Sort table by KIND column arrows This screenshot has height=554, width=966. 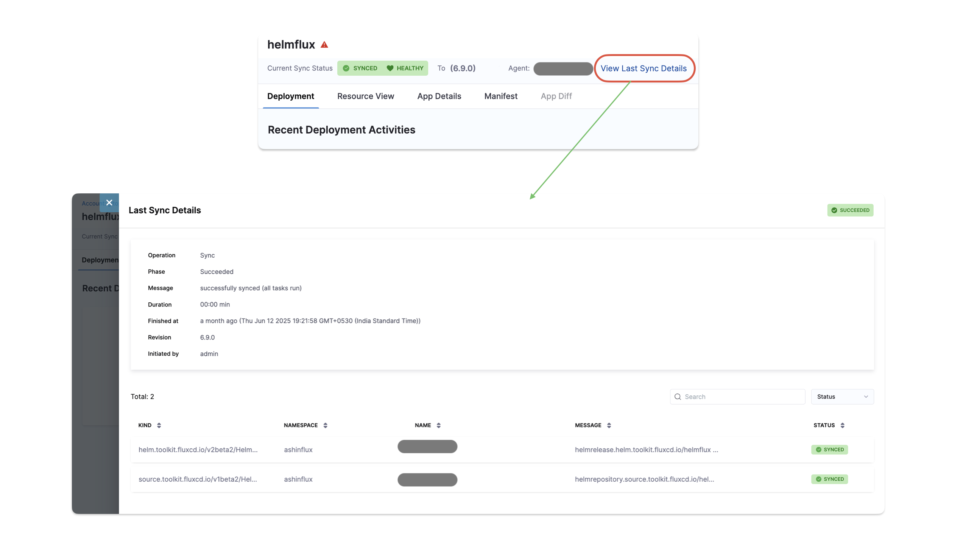point(159,425)
